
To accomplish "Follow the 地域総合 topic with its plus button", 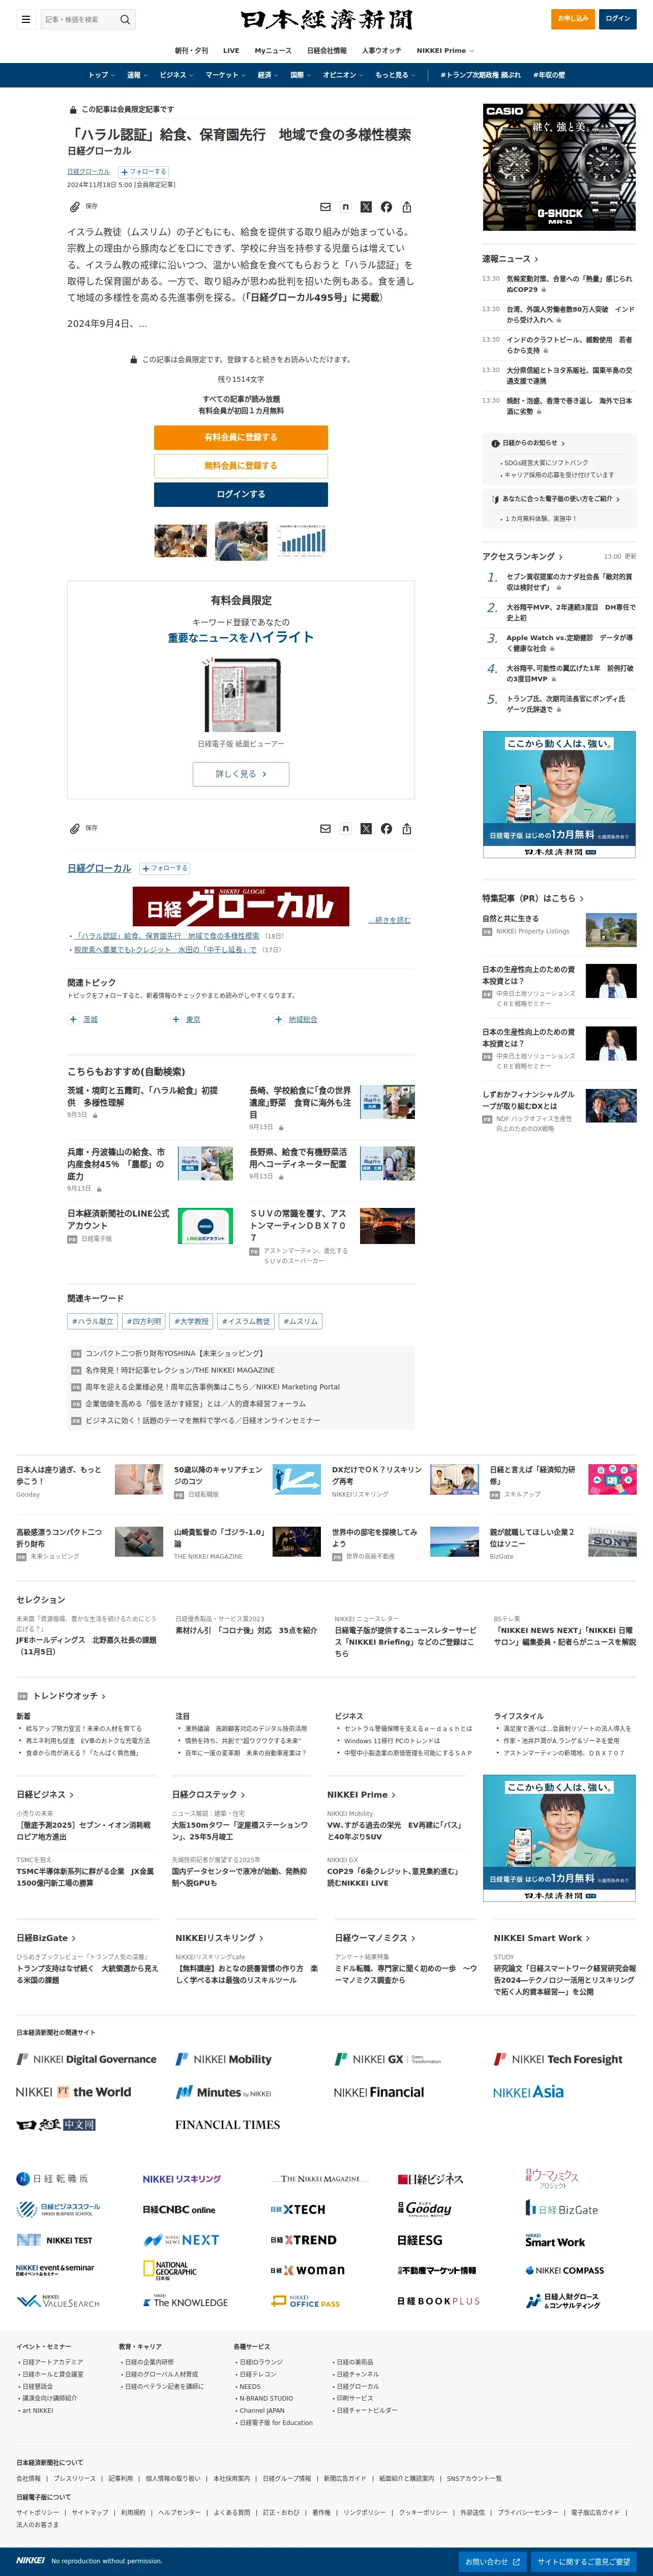I will (279, 1019).
